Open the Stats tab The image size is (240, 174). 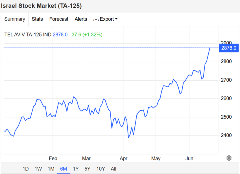pyautogui.click(x=37, y=19)
